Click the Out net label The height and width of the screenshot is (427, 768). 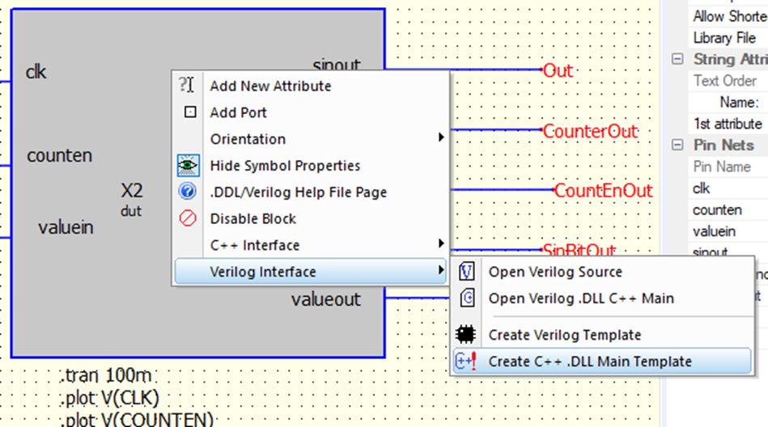tap(558, 70)
